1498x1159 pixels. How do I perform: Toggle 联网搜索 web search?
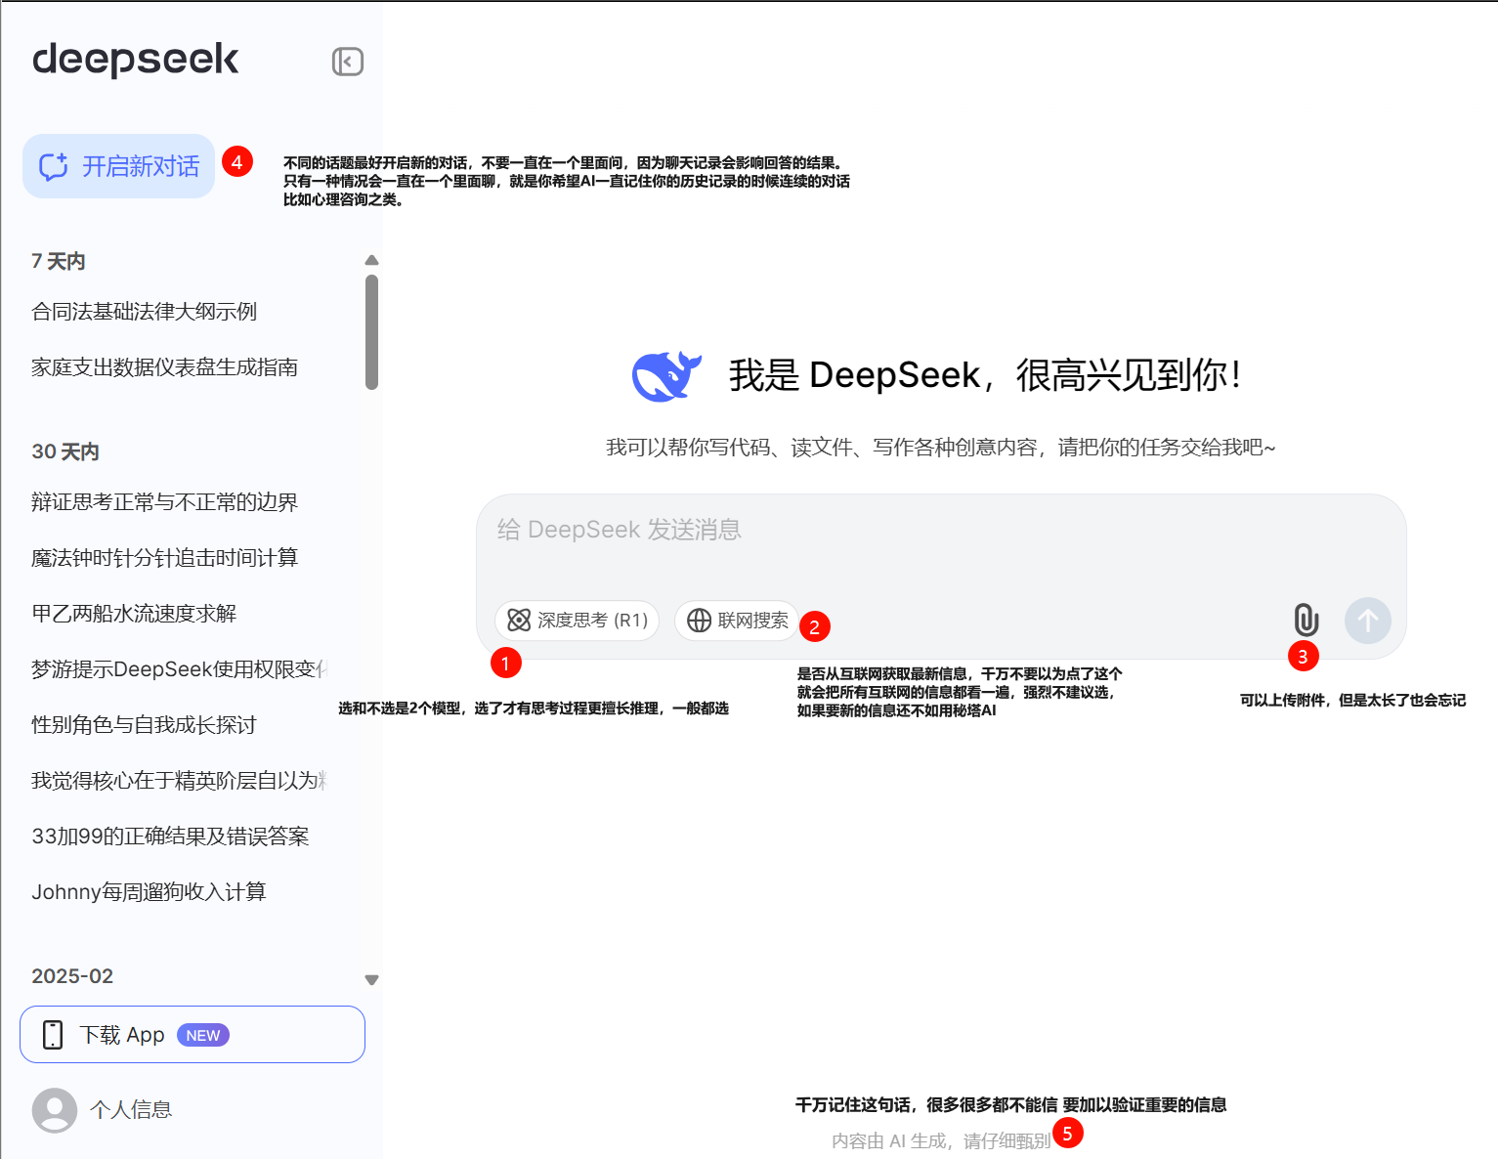tap(736, 621)
